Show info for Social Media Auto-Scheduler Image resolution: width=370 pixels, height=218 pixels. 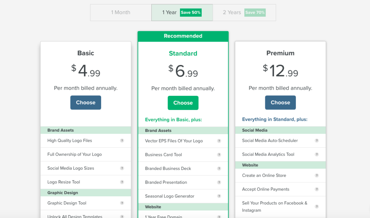click(317, 141)
